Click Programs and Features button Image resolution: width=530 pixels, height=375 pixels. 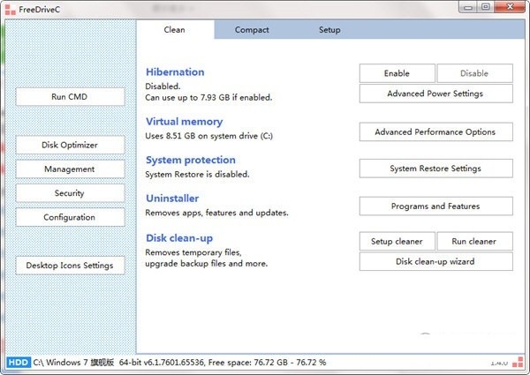435,206
